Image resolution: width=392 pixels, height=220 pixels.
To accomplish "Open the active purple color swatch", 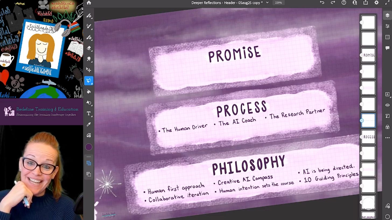I will (89, 147).
